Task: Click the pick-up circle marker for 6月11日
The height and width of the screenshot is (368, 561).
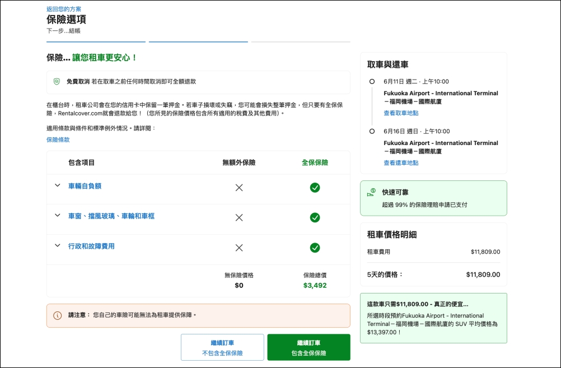Action: coord(372,82)
